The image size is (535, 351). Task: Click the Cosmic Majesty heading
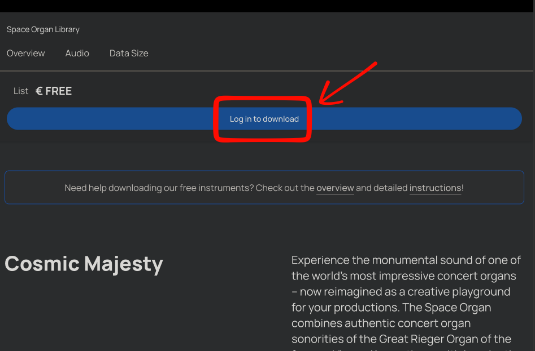coord(84,264)
